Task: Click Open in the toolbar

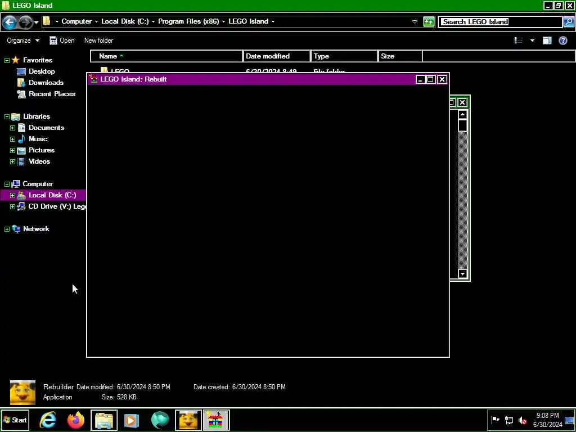Action: [62, 40]
